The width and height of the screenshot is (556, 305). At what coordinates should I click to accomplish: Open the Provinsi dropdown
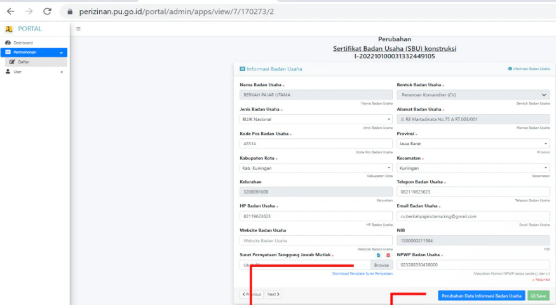point(473,144)
